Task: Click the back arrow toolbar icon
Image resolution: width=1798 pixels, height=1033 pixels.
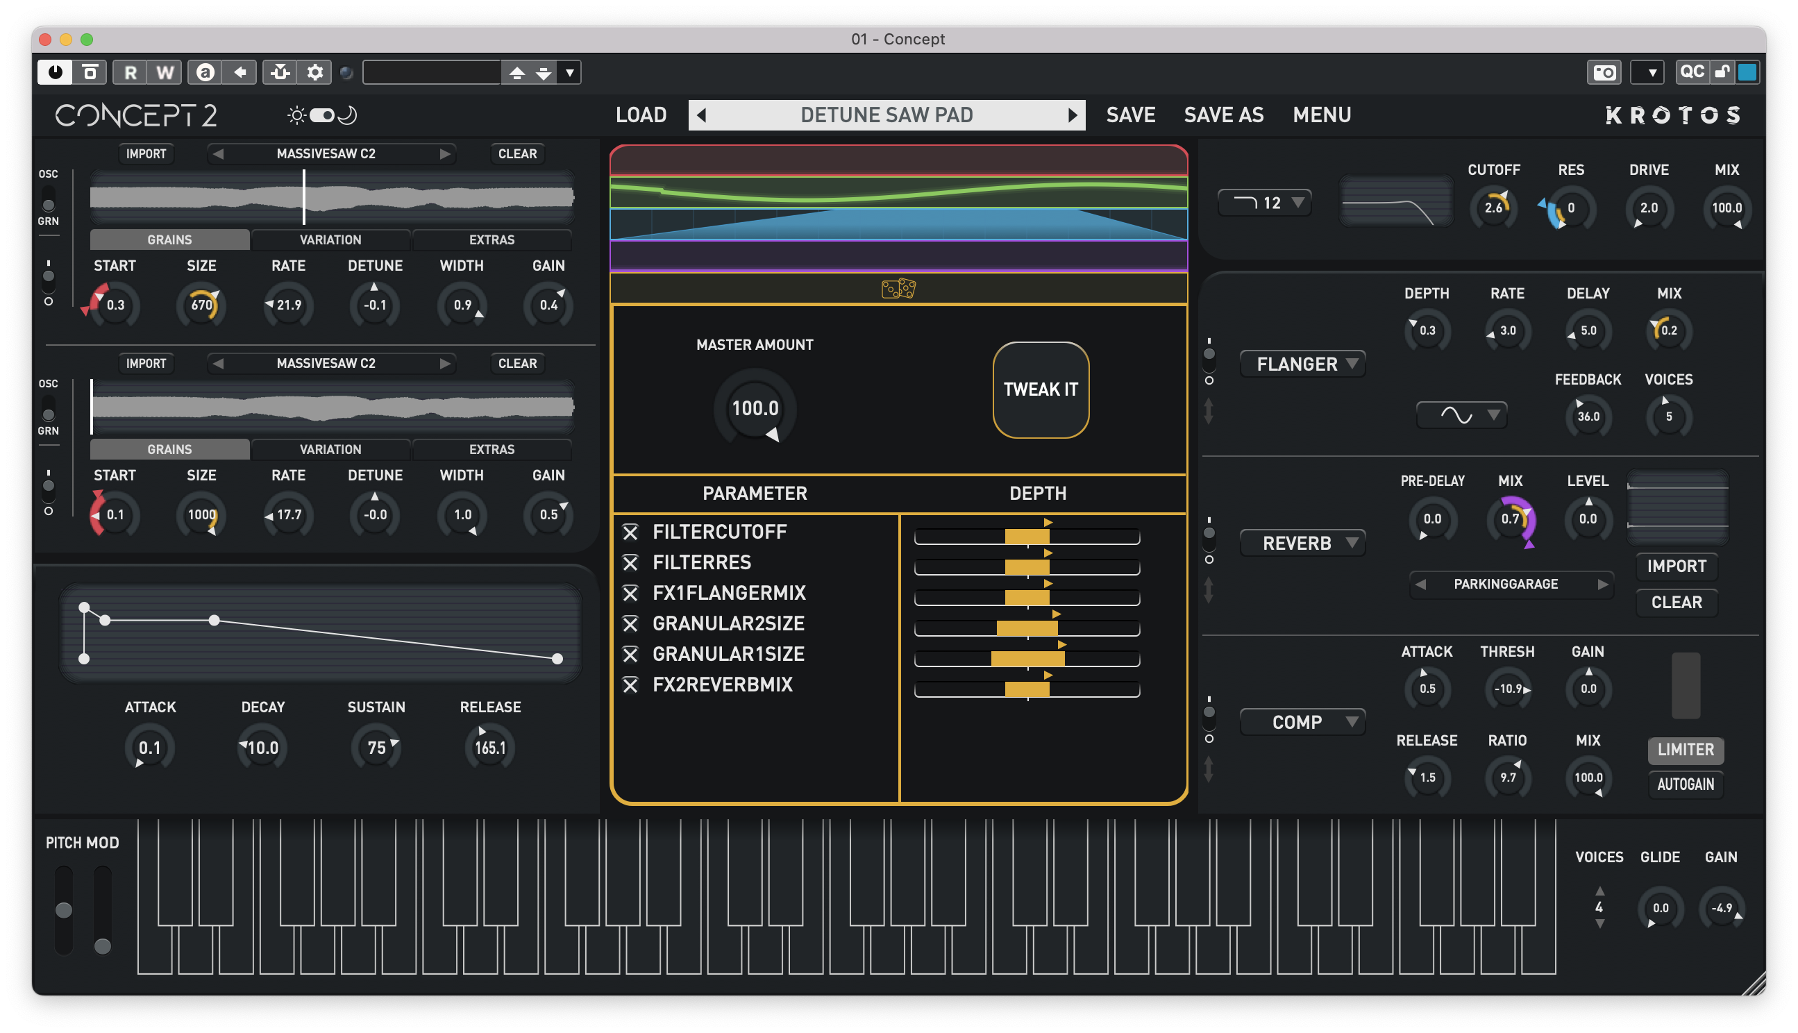Action: [x=240, y=72]
